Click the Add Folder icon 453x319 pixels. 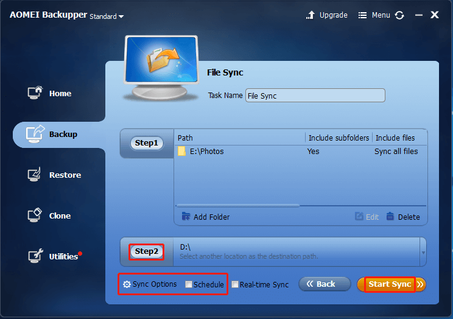[186, 216]
